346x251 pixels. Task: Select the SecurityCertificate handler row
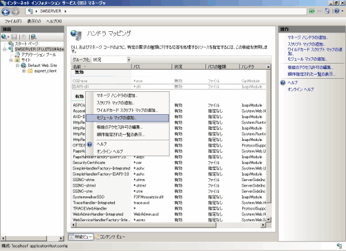click(x=170, y=162)
